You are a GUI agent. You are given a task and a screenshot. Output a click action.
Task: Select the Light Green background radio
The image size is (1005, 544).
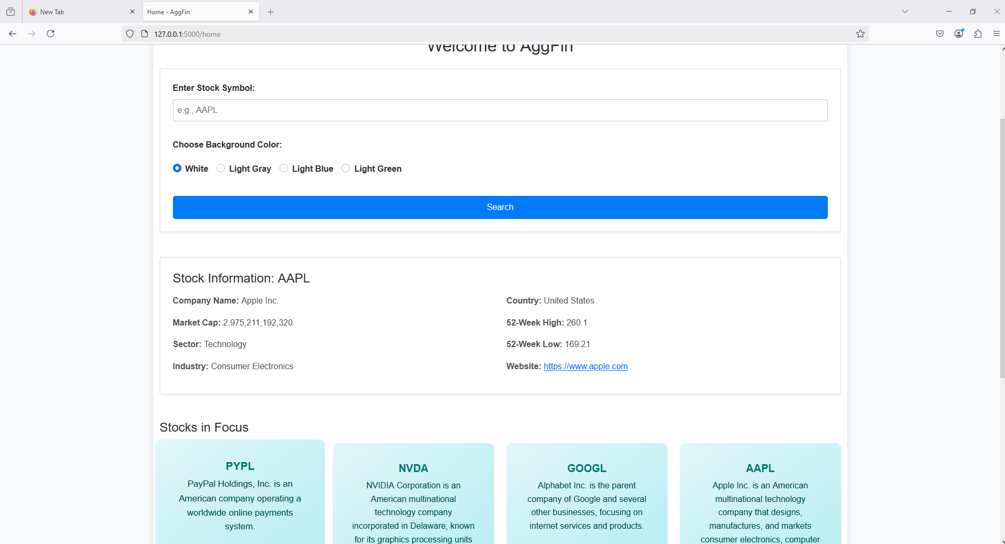[346, 168]
